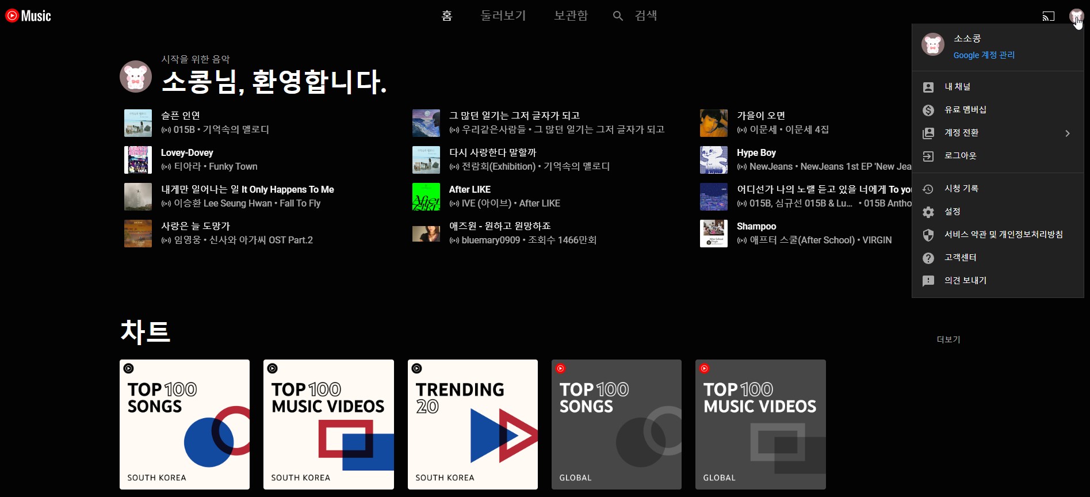Screen dimensions: 1090x497
Task: Open 서비스 약관 및 개인정보처리방침 entry
Action: (998, 235)
